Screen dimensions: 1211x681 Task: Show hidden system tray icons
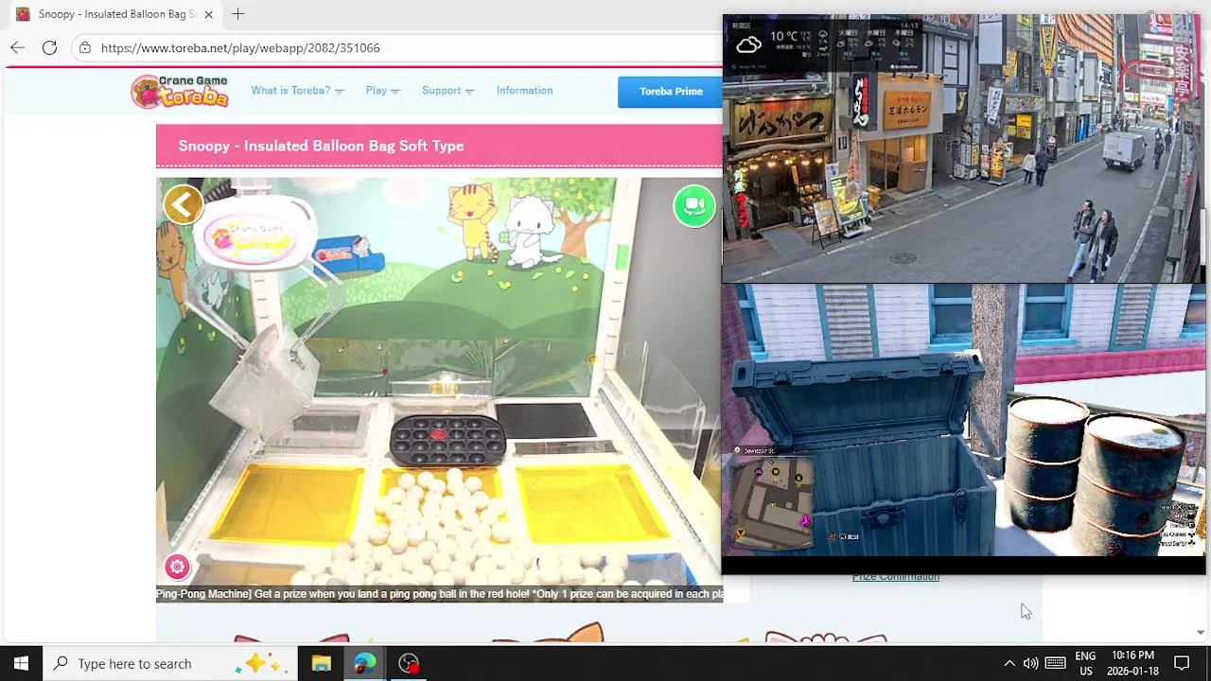(1009, 663)
